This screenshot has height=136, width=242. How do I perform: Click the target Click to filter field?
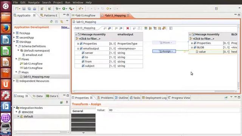203,39
